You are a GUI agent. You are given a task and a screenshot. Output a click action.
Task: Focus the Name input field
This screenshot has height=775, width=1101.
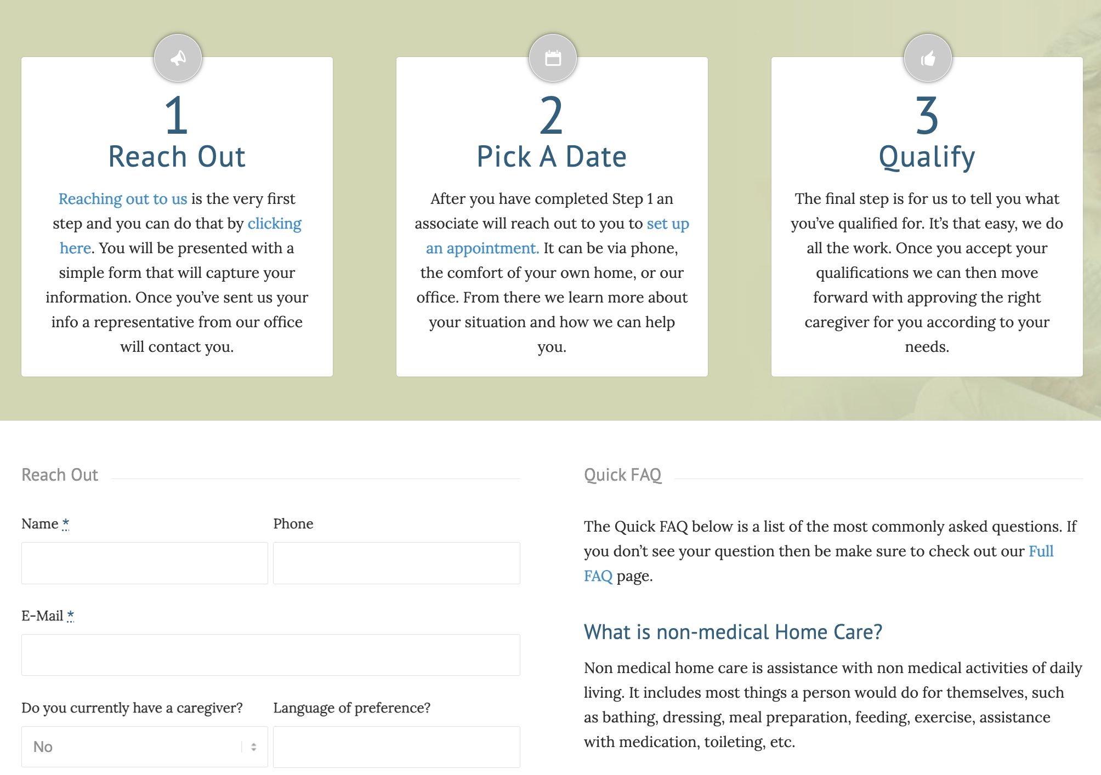click(145, 563)
